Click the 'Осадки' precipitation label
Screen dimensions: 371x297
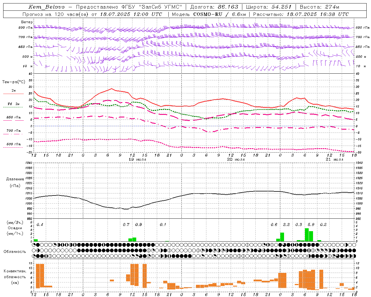click(15, 228)
